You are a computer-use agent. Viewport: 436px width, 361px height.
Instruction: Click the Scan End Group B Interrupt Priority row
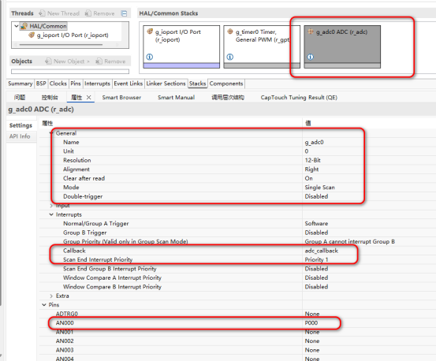(238, 269)
